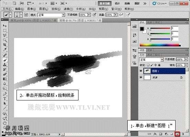Hide layer 图层 1 with eye icon
This screenshot has height=137, width=190.
141,71
